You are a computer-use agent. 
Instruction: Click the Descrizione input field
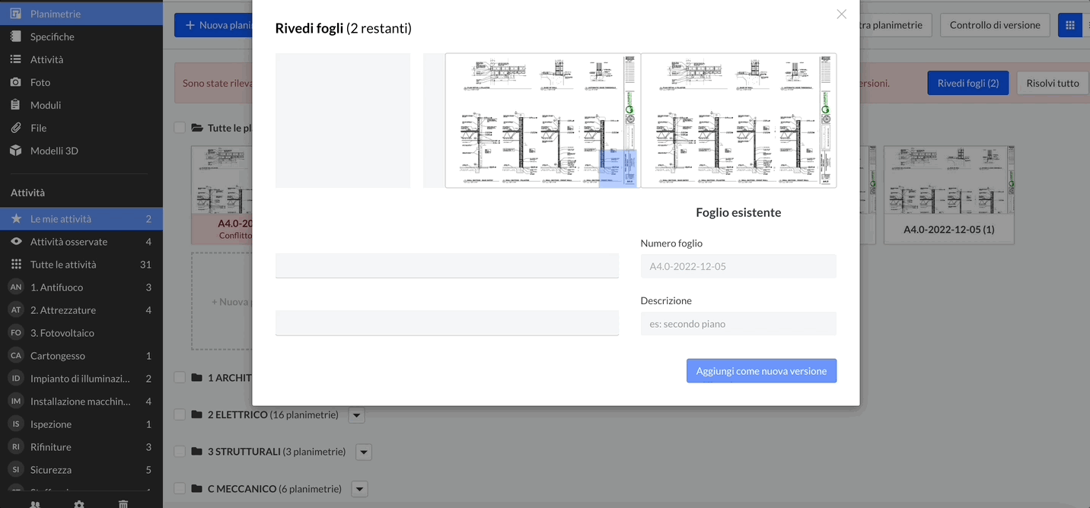738,324
